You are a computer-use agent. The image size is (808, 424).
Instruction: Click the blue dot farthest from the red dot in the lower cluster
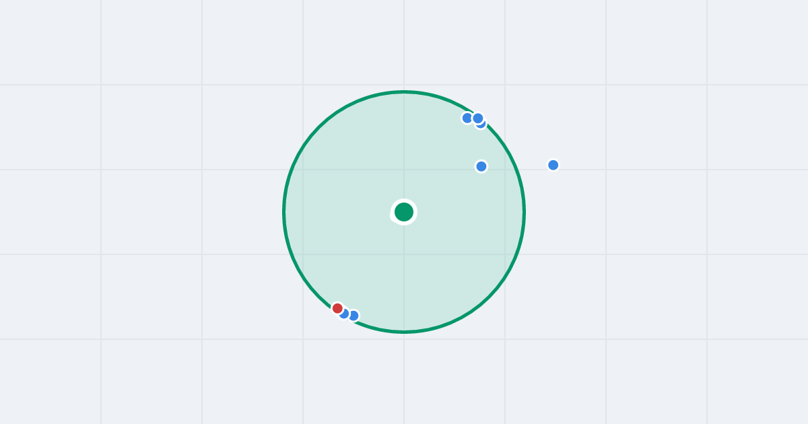pos(353,316)
